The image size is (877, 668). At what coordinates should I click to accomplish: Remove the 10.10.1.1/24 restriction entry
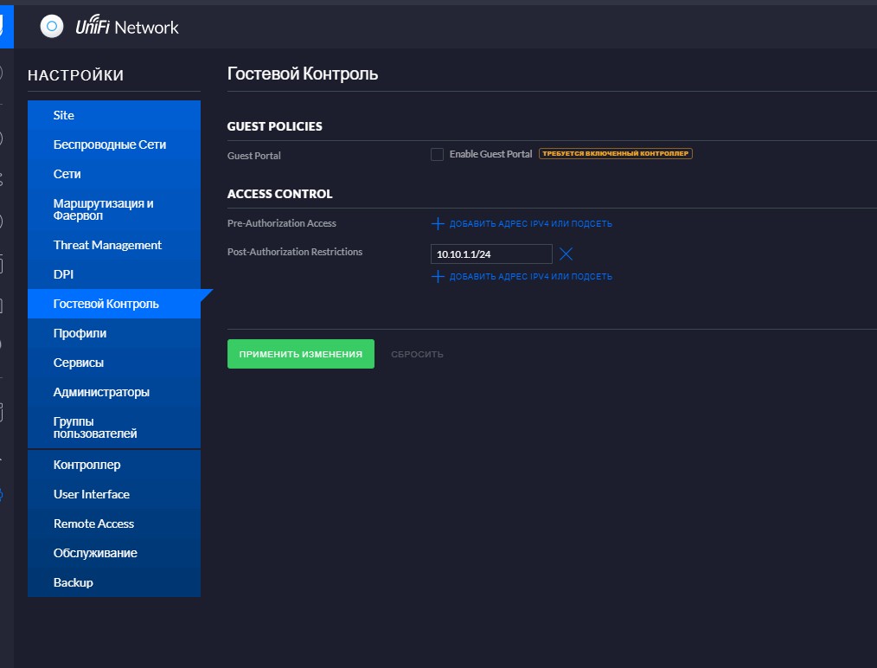[566, 254]
